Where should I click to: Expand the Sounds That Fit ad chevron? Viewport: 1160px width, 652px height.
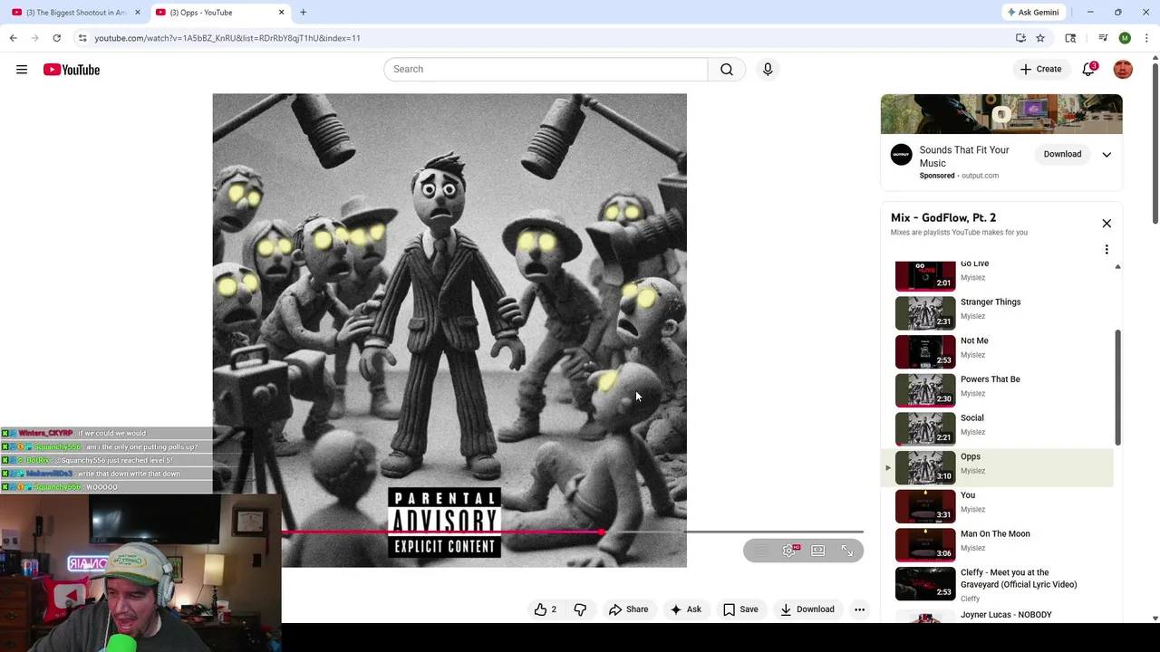point(1107,155)
